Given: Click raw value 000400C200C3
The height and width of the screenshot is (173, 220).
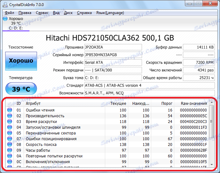Looking at the screenshot, I should point(193,122).
